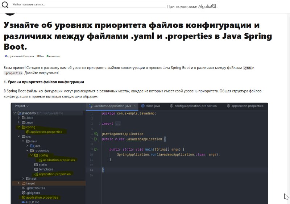Collapse the javademo root node
This screenshot has width=290, height=204.
[14, 113]
